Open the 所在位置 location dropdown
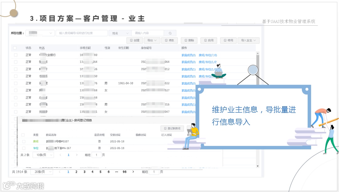Screen dimensions: 339x192 40,33
